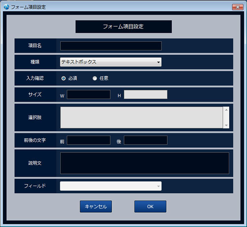Click the 項目名 text input field
The image size is (247, 227).
[x=111, y=46]
